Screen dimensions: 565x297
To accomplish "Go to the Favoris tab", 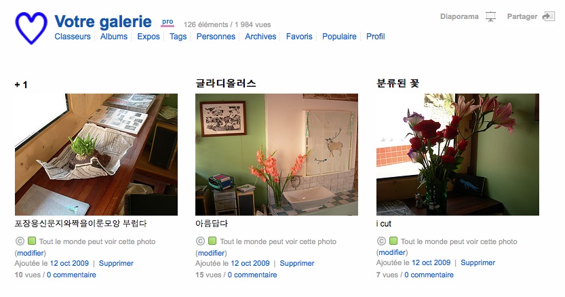I will (299, 37).
